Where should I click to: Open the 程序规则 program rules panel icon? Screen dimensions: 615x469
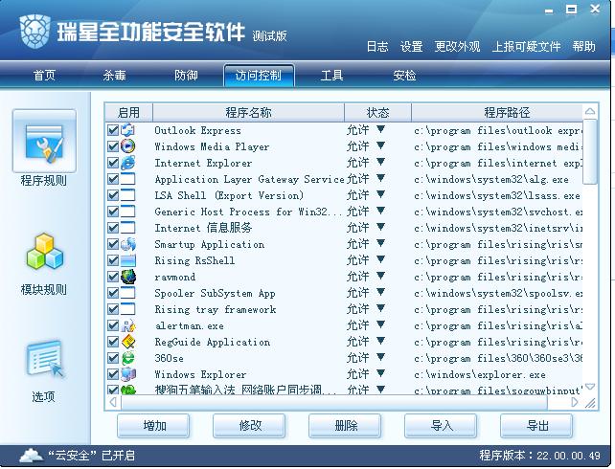coord(44,141)
